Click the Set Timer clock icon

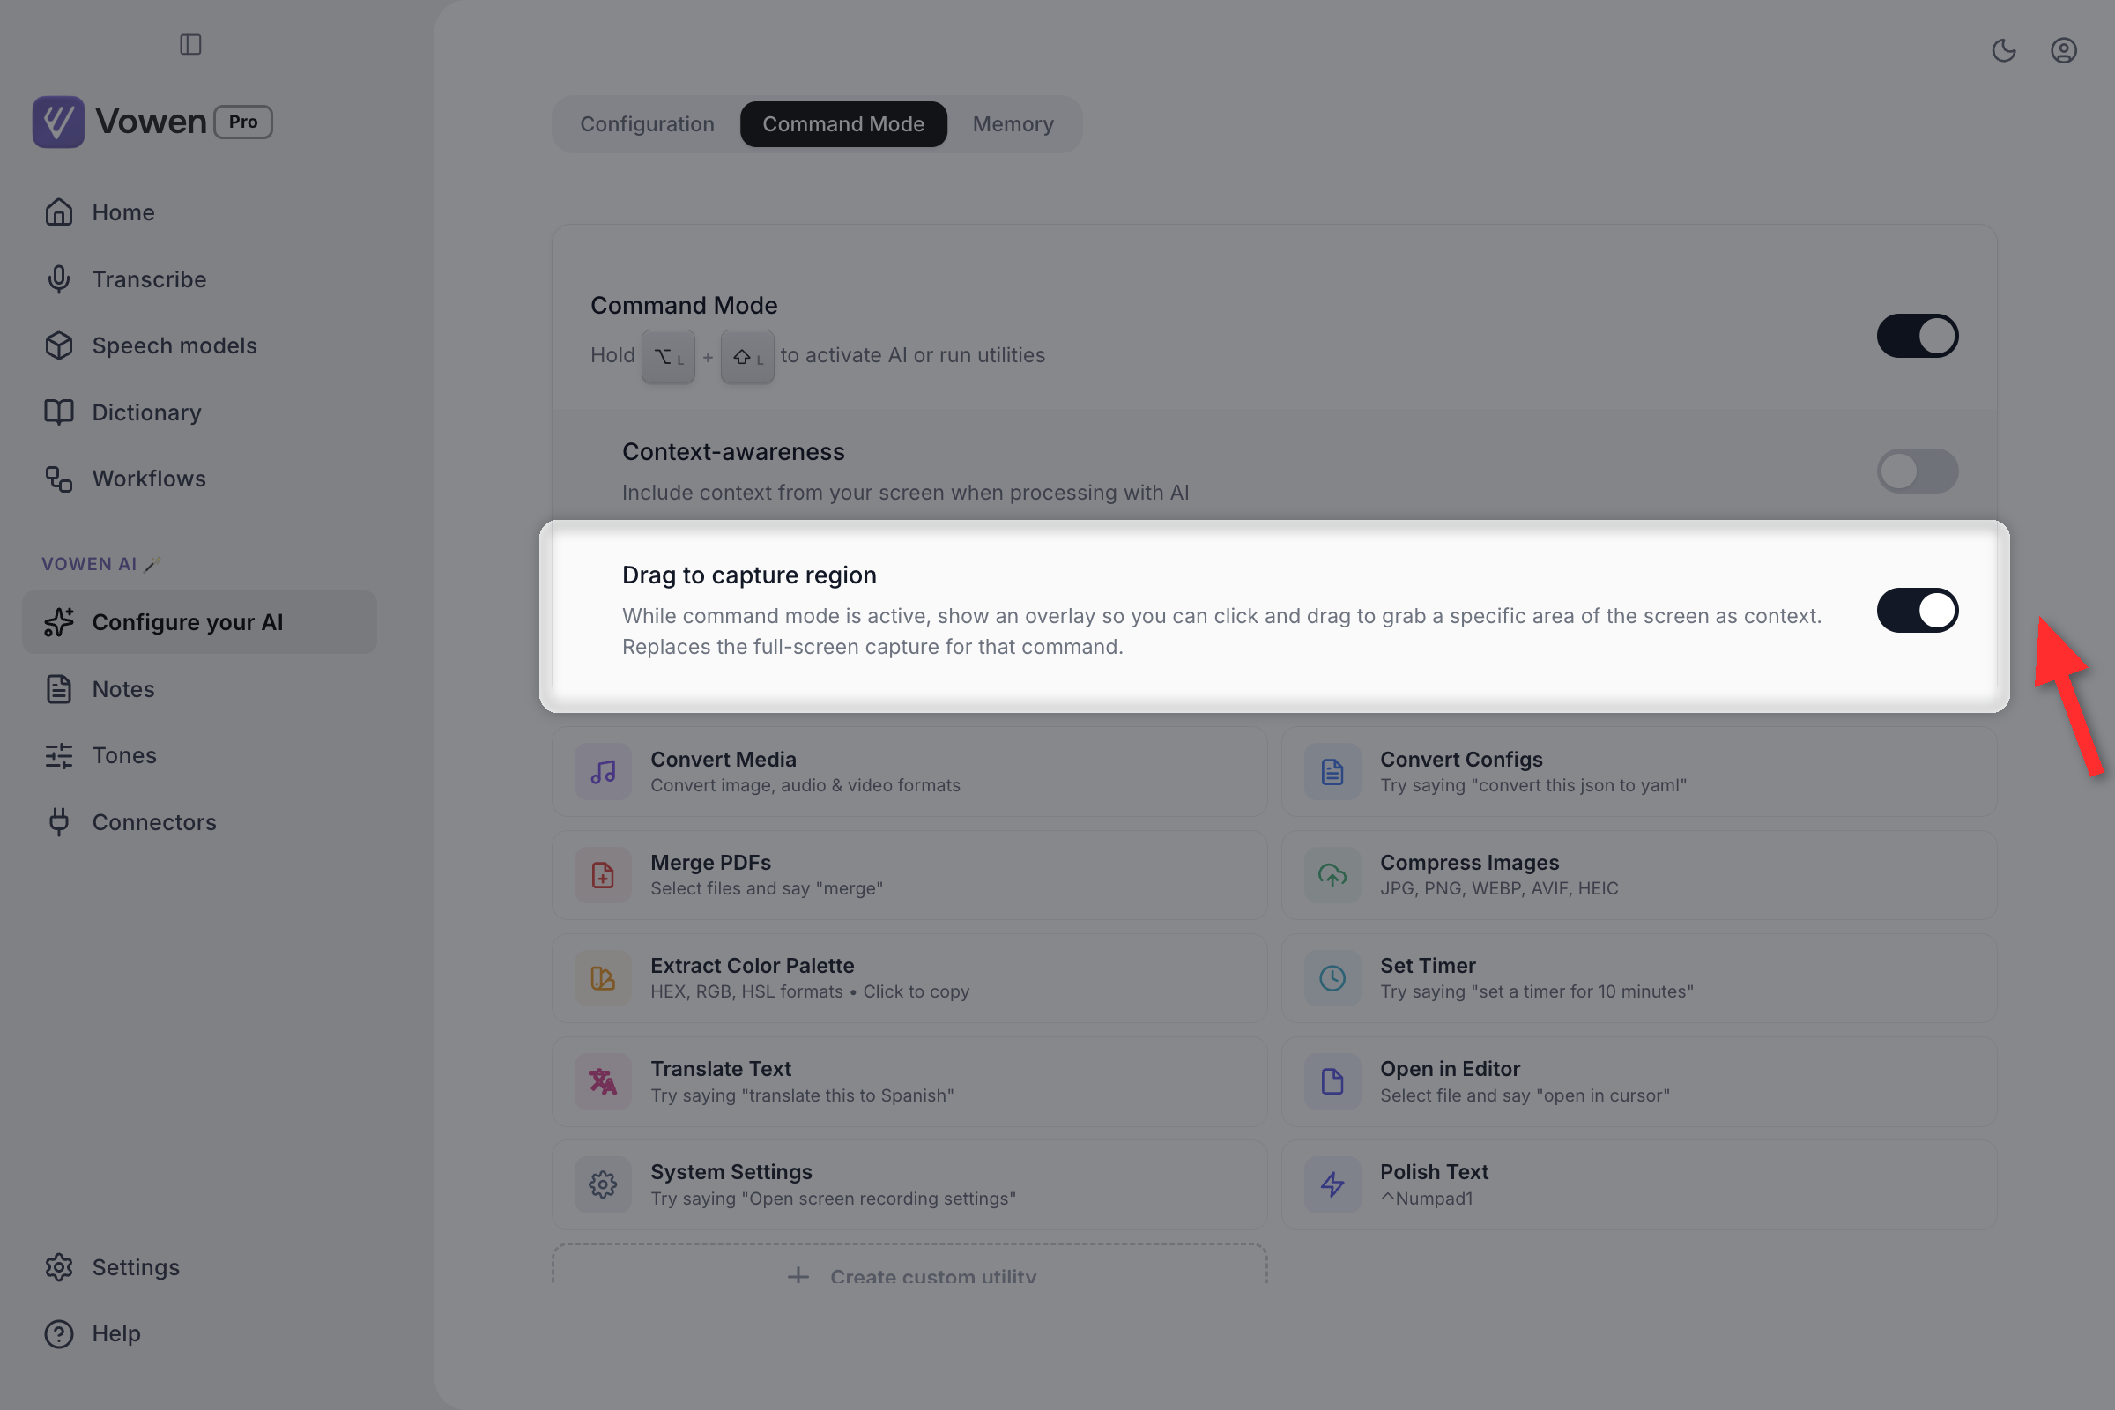click(1332, 978)
